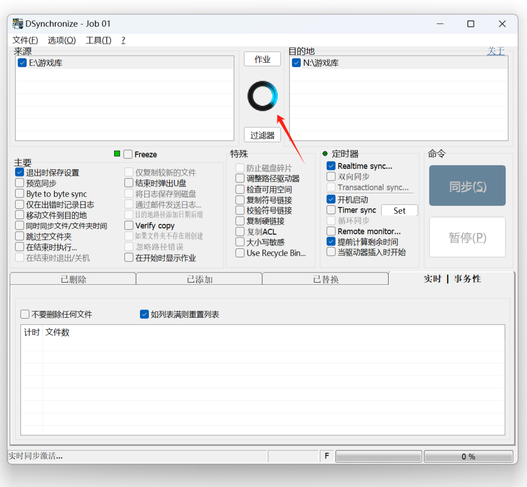This screenshot has height=487, width=527.
Task: Maximize the DSynchronize window
Action: point(471,24)
